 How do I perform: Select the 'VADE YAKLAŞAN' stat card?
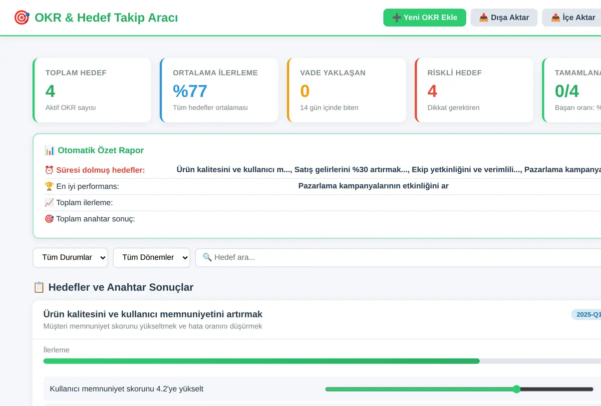point(347,90)
